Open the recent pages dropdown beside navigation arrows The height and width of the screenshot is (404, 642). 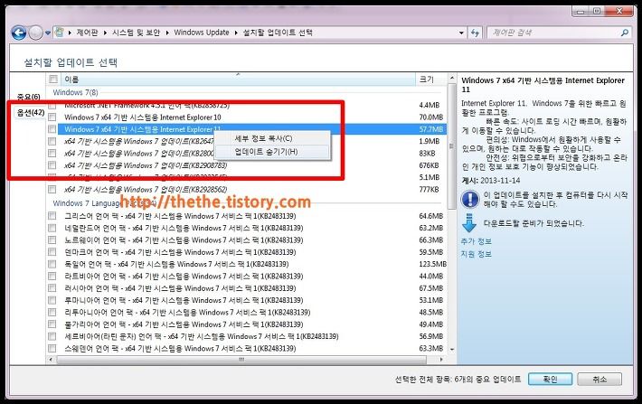(x=48, y=33)
